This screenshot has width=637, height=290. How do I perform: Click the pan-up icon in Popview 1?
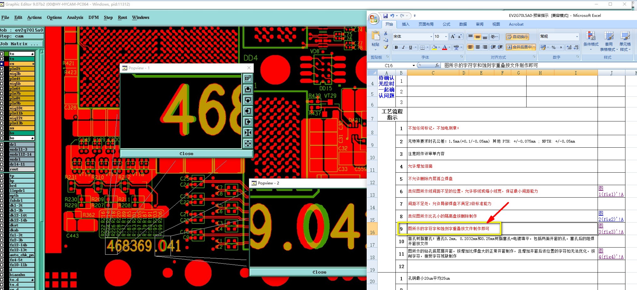click(248, 89)
